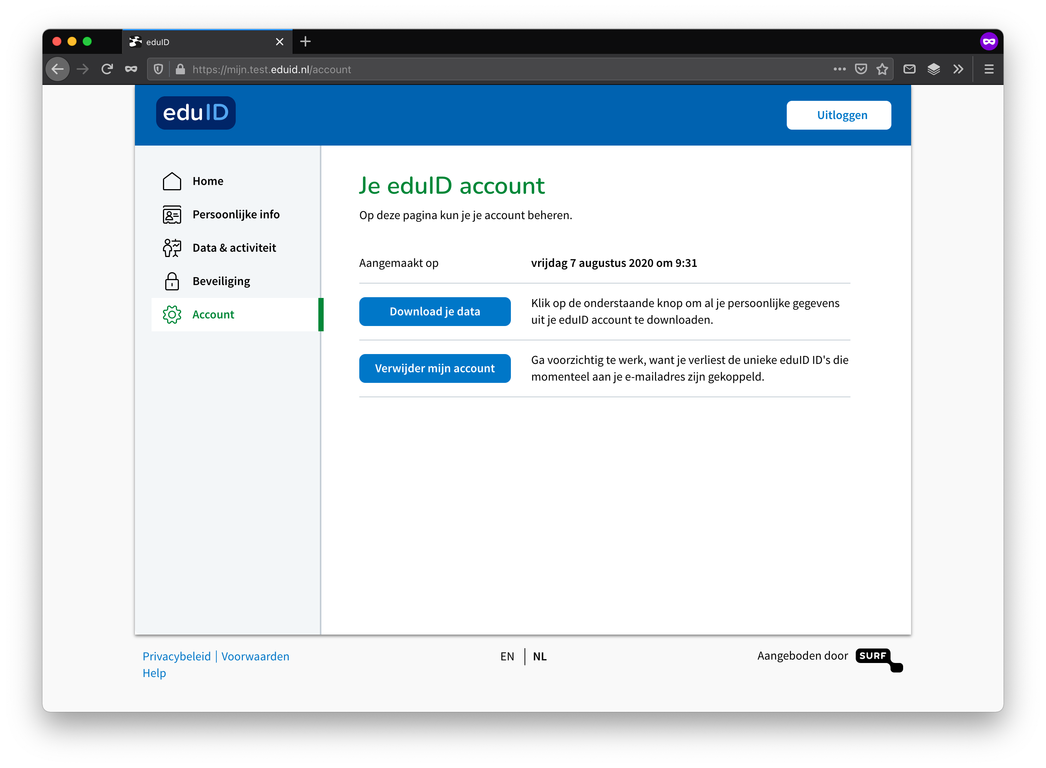The height and width of the screenshot is (768, 1046).
Task: Click the Beveiliging lock icon
Action: click(x=172, y=281)
